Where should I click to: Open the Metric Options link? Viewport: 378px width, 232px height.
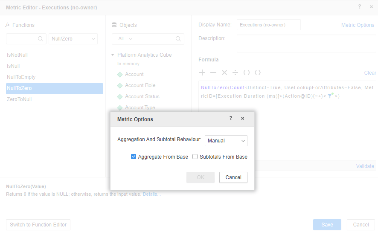358,25
